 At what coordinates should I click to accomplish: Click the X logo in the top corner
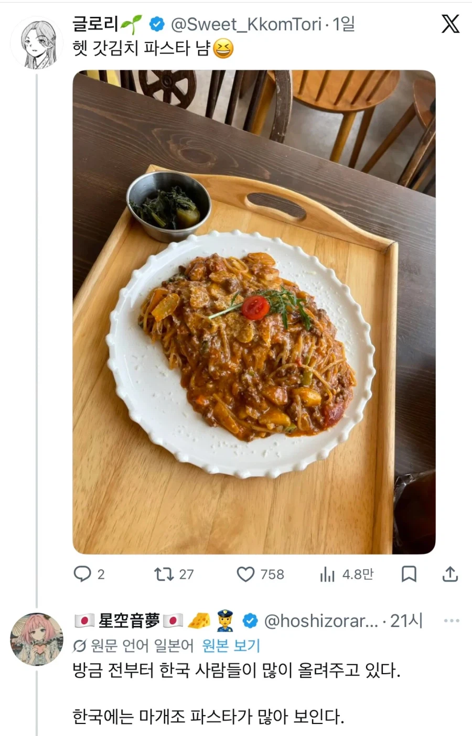point(451,25)
